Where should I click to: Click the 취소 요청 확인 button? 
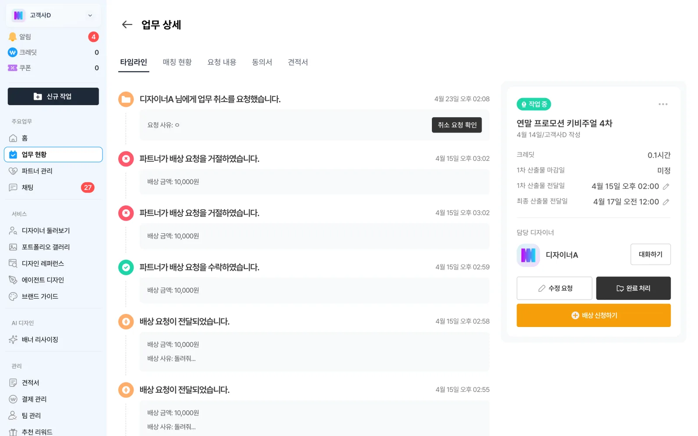[x=457, y=125]
